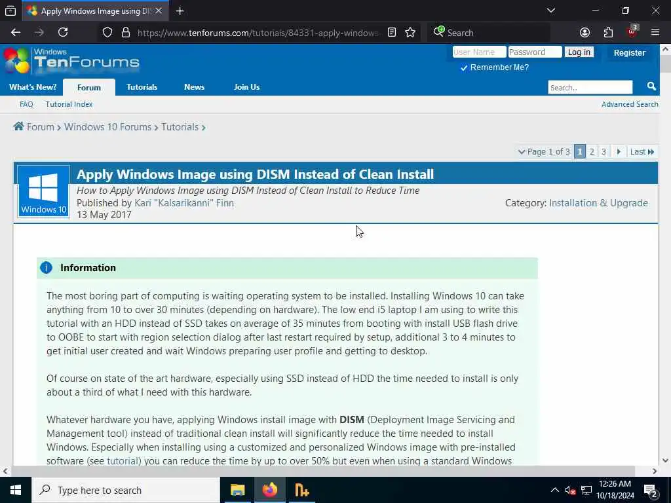Screen dimensions: 671x503
Task: Click the Register link
Action: 629,52
